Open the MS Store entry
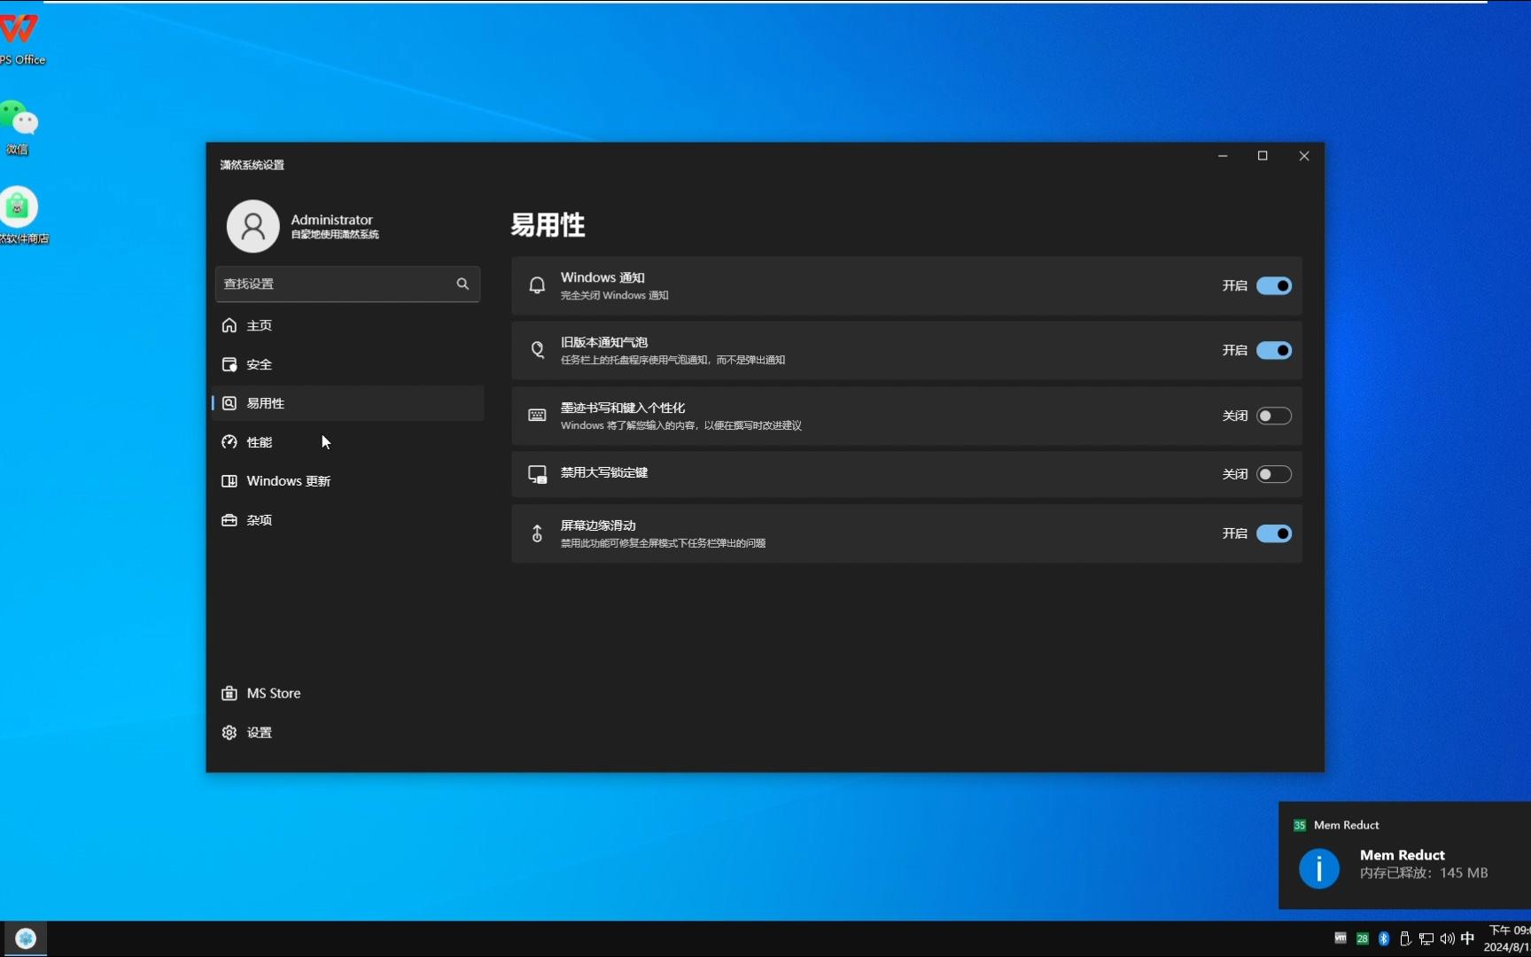Image resolution: width=1531 pixels, height=957 pixels. click(x=348, y=693)
